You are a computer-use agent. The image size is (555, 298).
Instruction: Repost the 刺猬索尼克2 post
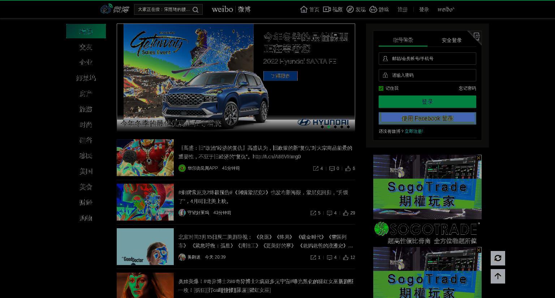coord(313,213)
